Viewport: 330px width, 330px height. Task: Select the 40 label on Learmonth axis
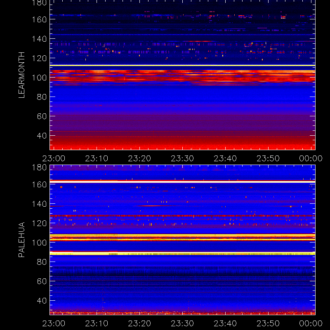42,136
